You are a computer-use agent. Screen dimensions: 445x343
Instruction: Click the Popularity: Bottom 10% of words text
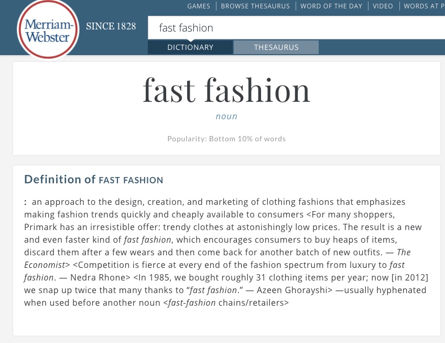point(226,139)
